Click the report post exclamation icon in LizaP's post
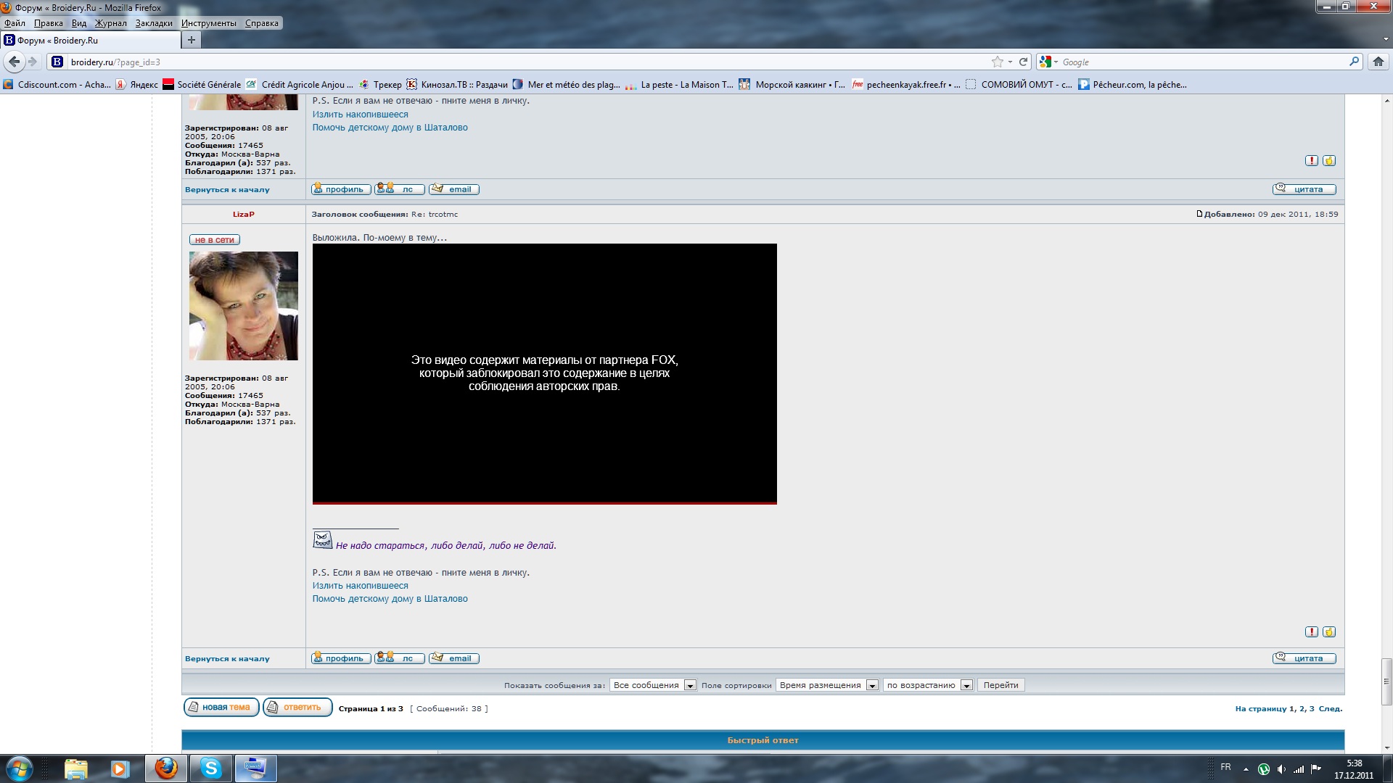This screenshot has height=783, width=1393. [x=1311, y=632]
